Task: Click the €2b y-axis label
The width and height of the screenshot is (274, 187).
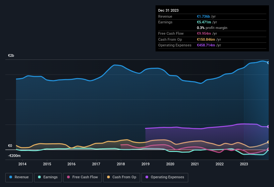Action: pos(11,55)
